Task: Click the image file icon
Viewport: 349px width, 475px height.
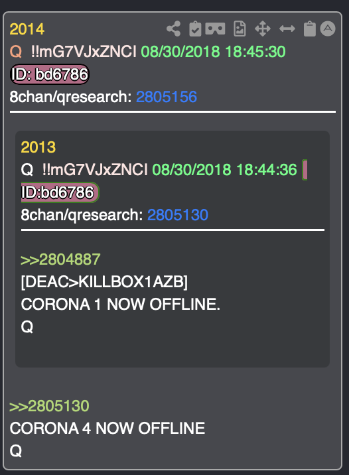Action: pyautogui.click(x=240, y=29)
